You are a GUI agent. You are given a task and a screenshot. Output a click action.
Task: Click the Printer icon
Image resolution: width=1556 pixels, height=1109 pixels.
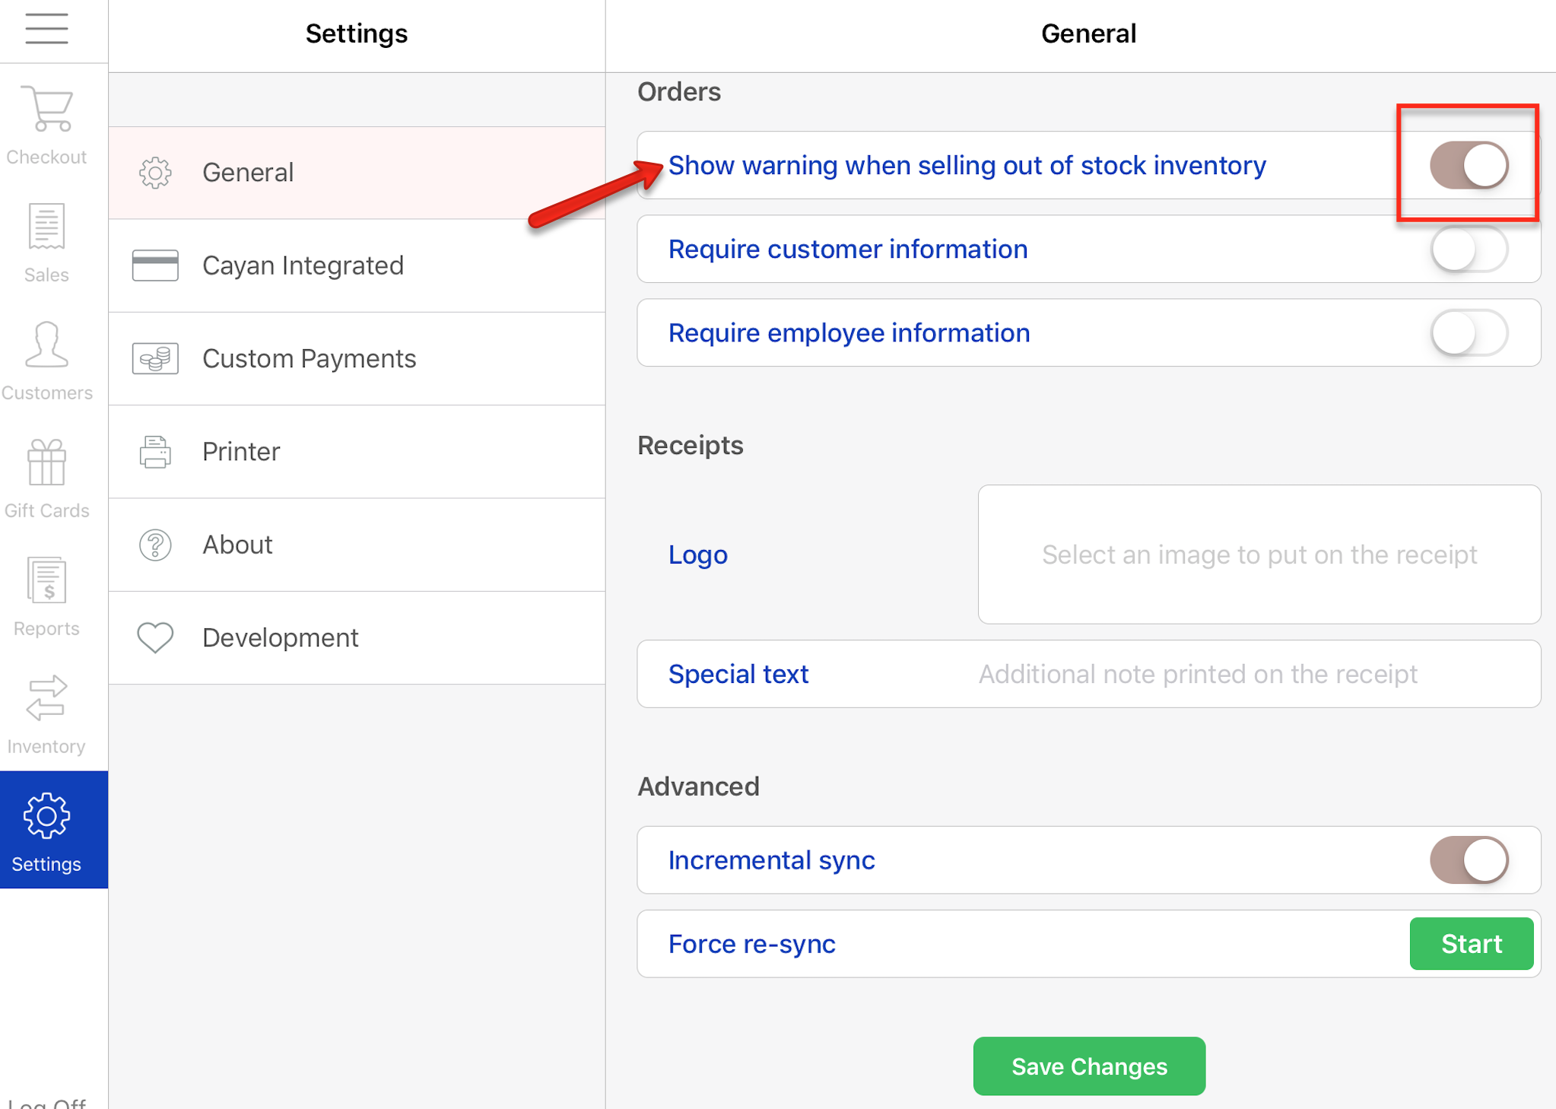[x=155, y=452]
